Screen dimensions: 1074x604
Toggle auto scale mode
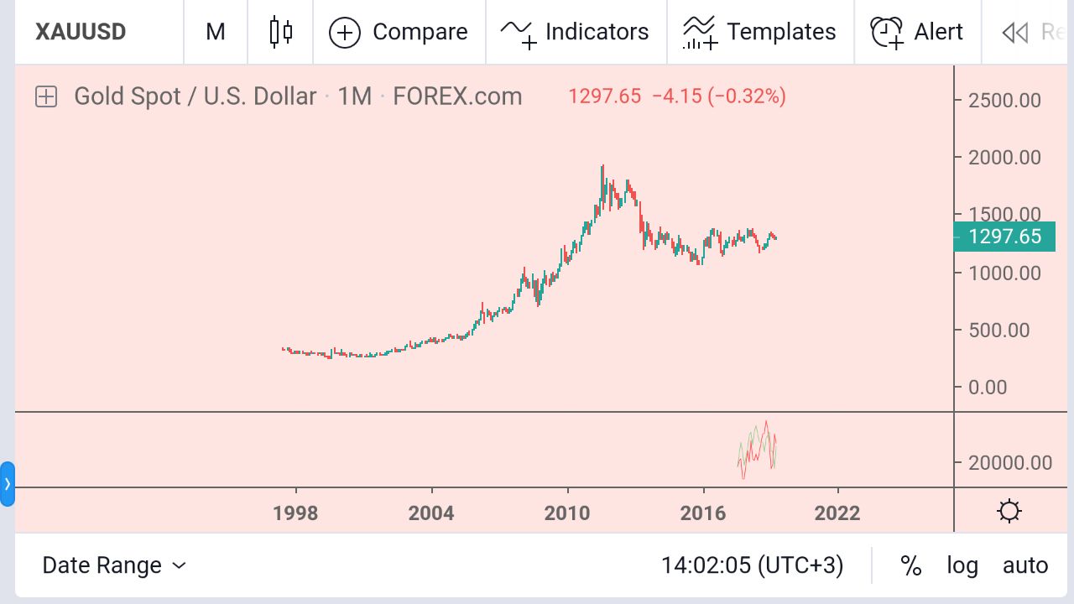tap(1025, 565)
